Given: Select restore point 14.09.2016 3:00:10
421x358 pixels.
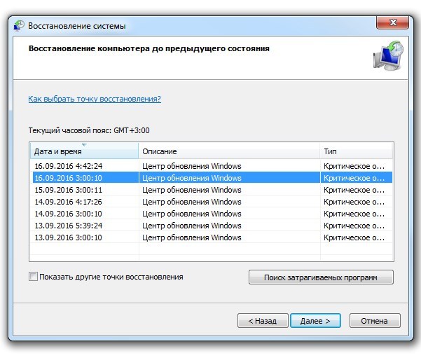Looking at the screenshot, I should point(68,214).
